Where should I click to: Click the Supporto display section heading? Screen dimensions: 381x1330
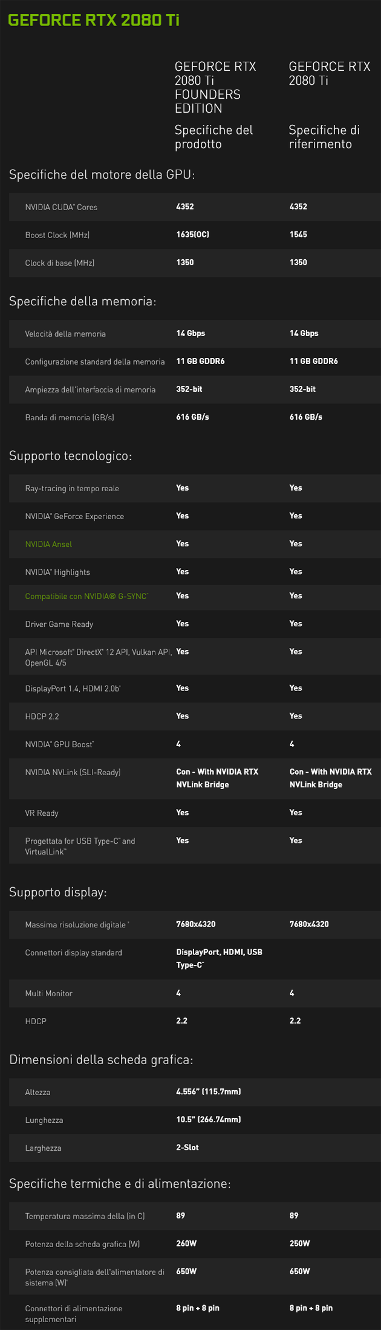58,892
